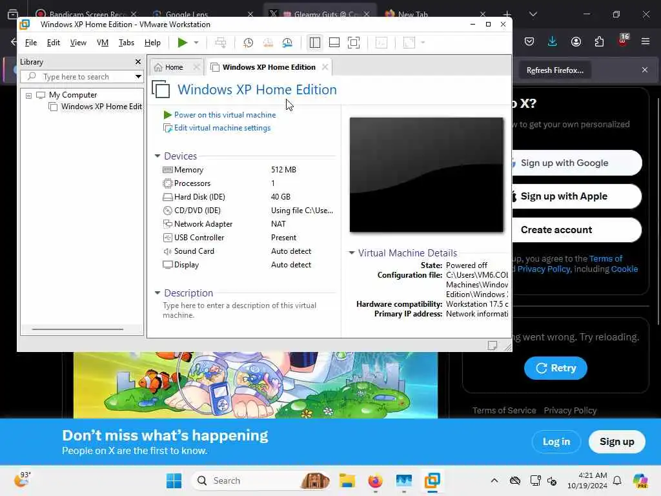Image resolution: width=661 pixels, height=496 pixels.
Task: Open the Snapshot Manager icon
Action: point(287,43)
